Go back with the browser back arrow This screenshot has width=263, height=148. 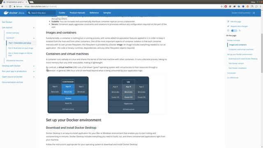[2, 7]
